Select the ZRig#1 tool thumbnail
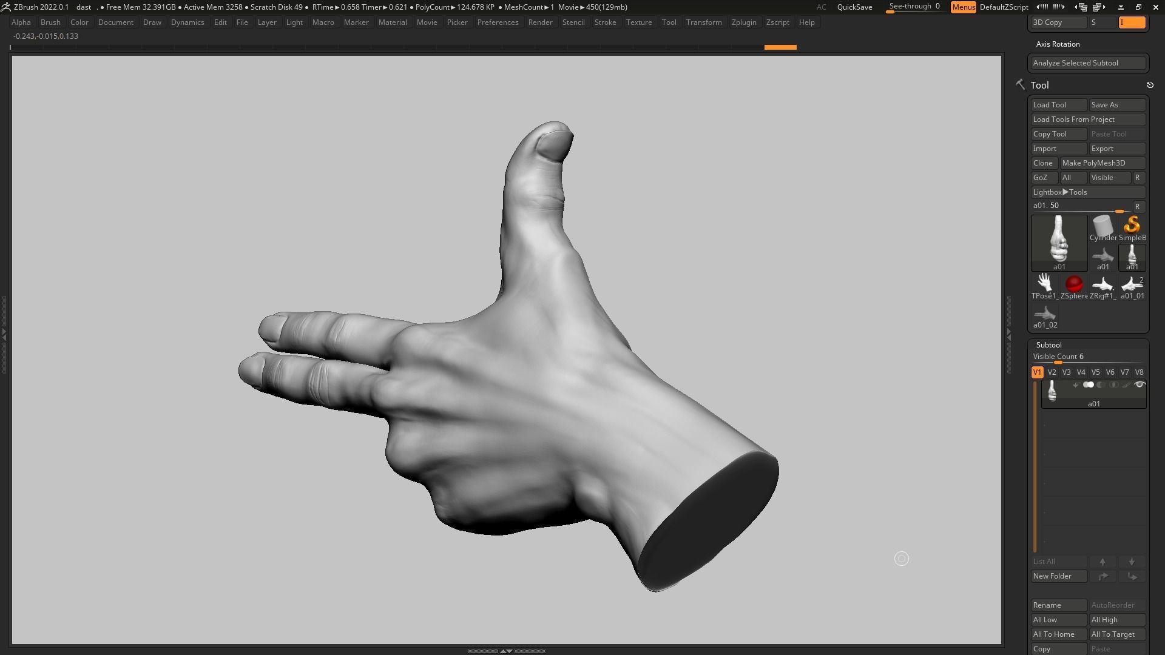This screenshot has height=655, width=1165. (x=1103, y=286)
